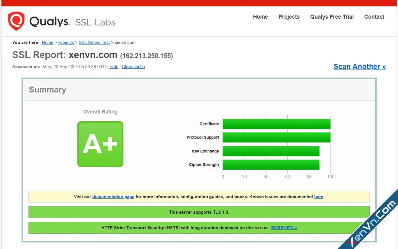Click the 'Cipher Strength' chart label
This screenshot has height=249, width=398.
(204, 165)
